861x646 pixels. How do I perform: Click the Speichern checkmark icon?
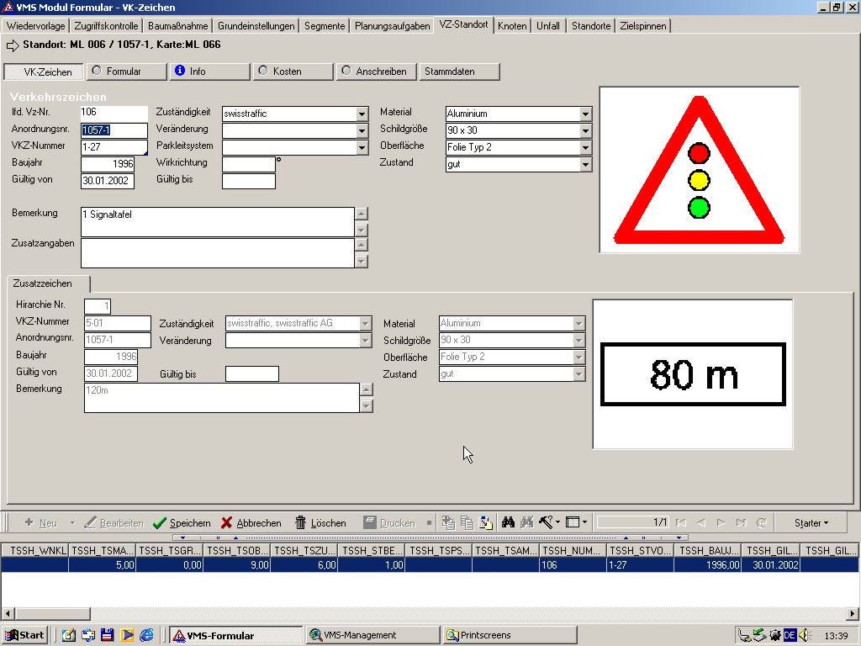click(x=160, y=523)
